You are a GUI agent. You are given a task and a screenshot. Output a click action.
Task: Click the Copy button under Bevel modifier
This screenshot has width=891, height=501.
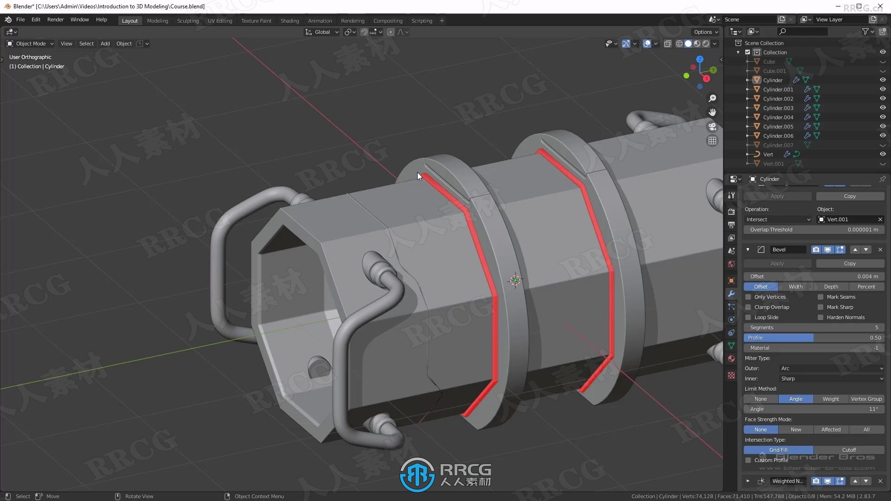(x=849, y=263)
